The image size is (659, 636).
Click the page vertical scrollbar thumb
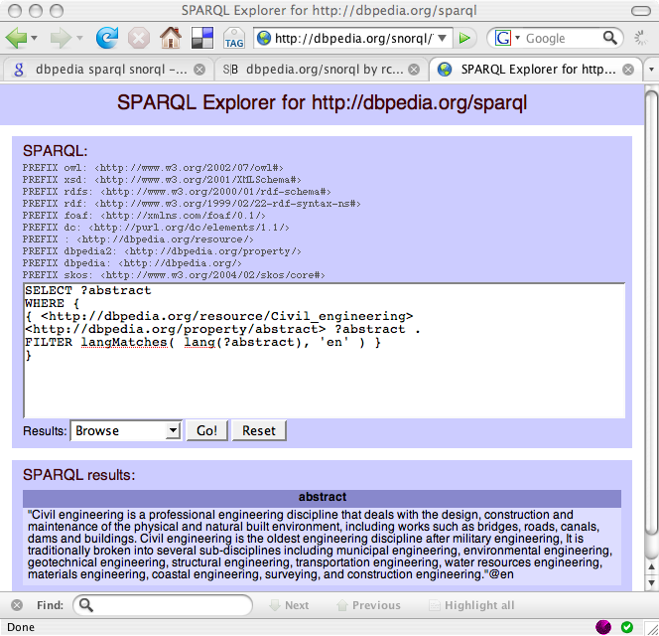[651, 312]
